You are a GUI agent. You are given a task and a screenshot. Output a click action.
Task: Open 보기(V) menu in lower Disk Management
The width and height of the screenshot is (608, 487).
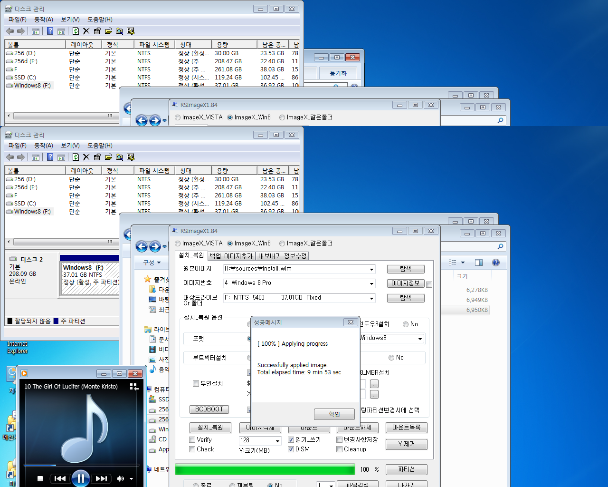pyautogui.click(x=70, y=146)
